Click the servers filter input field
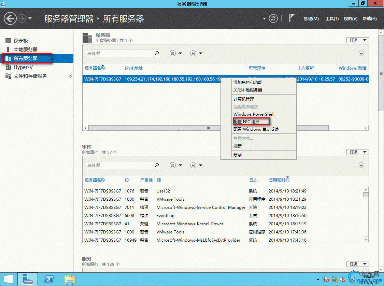 point(120,53)
